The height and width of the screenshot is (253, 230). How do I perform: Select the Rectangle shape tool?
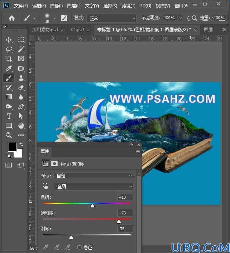[8, 126]
